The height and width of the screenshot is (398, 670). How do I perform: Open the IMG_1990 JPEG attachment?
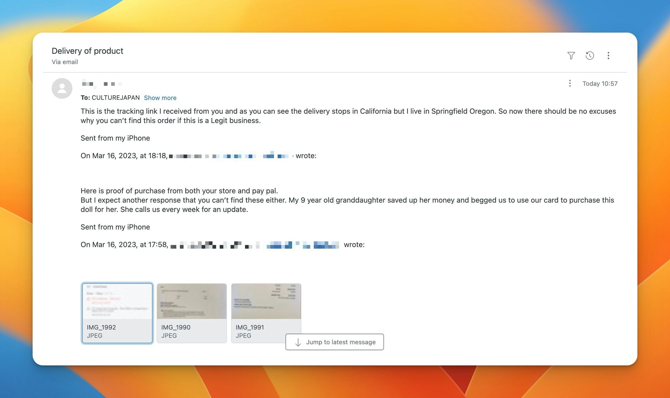point(191,313)
